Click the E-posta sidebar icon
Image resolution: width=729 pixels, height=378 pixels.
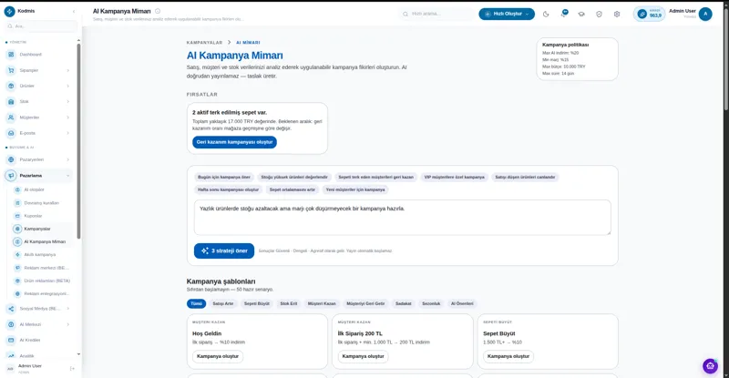[11, 133]
